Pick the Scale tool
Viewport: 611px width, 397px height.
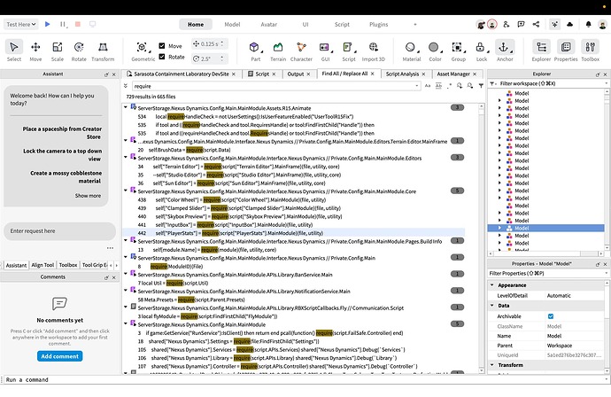(58, 51)
